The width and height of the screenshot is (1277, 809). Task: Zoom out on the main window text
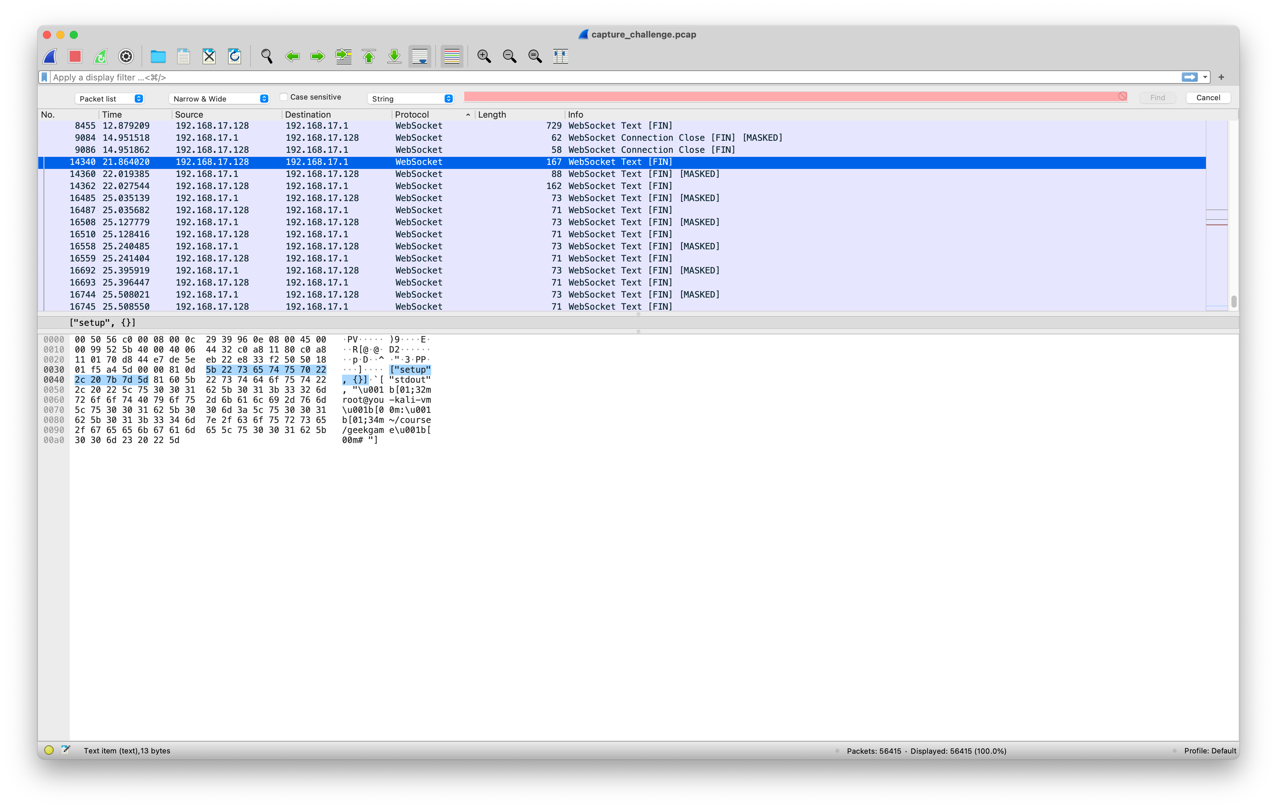coord(510,56)
